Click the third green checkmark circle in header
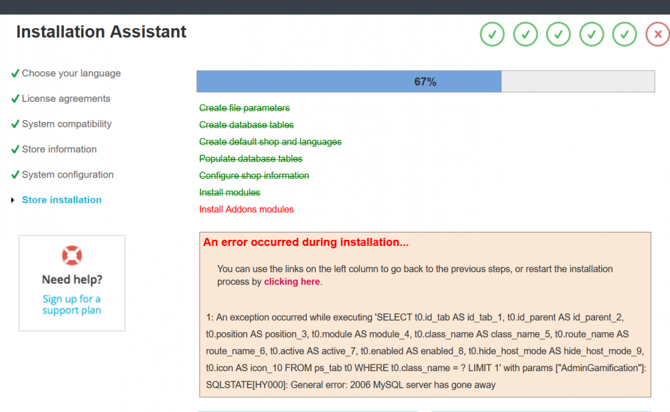670x412 pixels. tap(558, 34)
